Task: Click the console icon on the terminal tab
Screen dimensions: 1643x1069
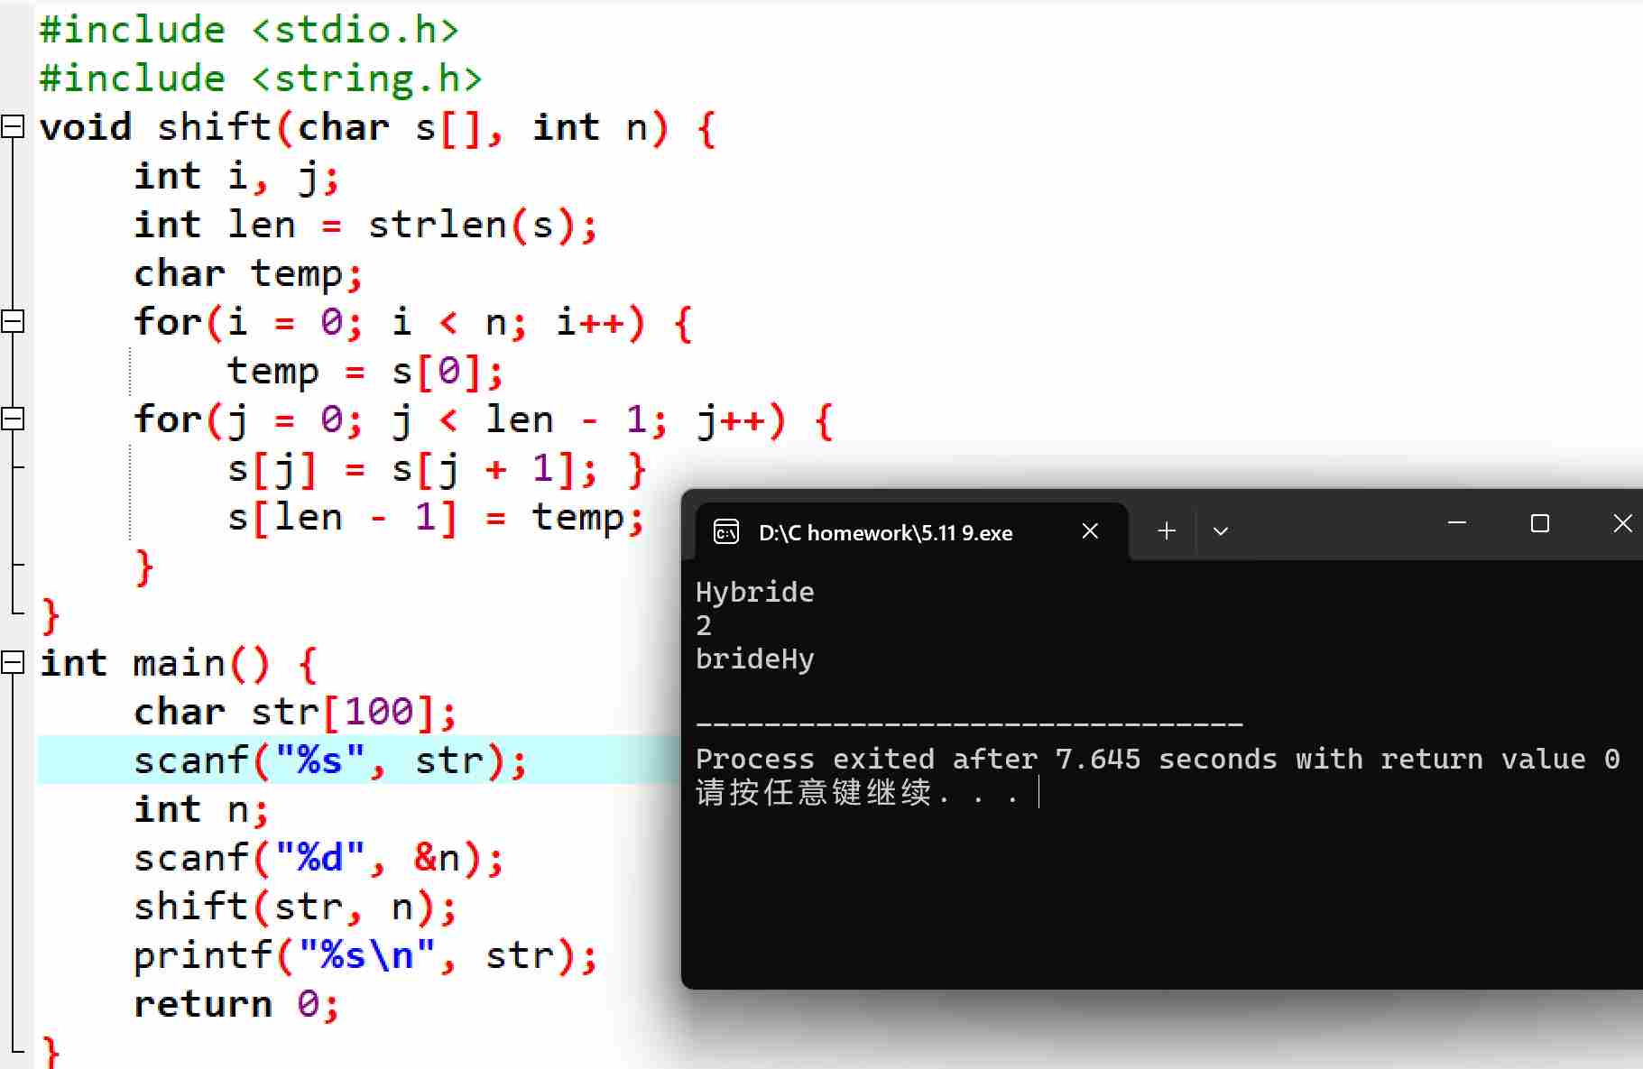Action: pyautogui.click(x=726, y=532)
